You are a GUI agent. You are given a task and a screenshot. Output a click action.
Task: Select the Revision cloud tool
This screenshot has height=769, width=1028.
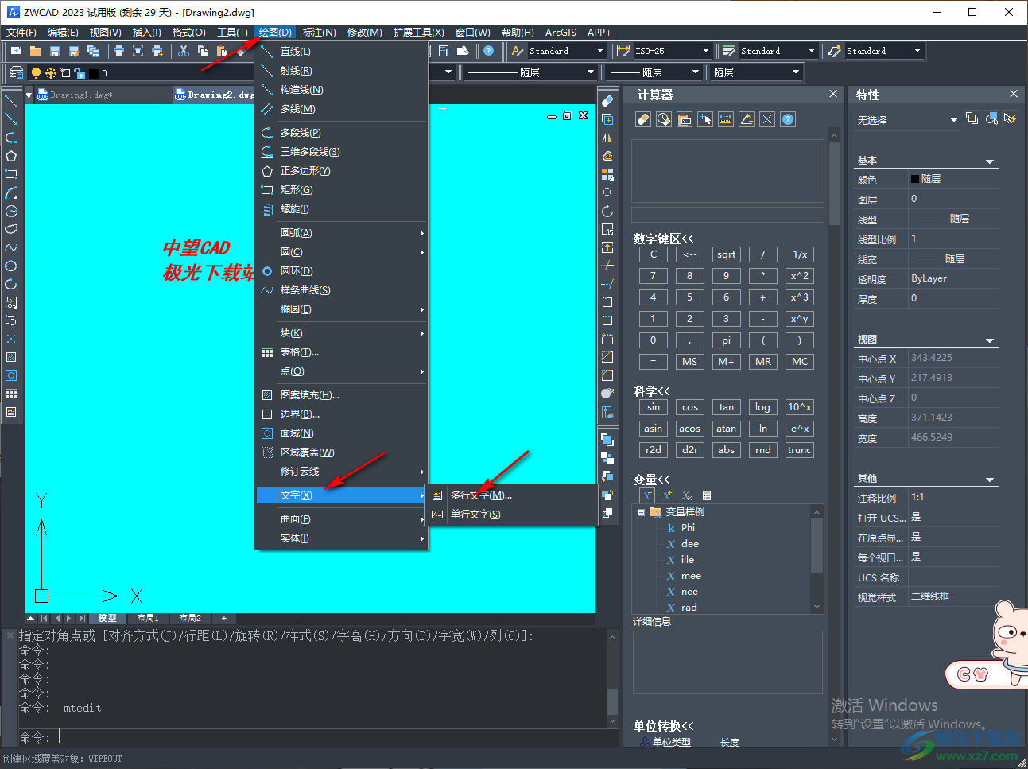tap(11, 229)
